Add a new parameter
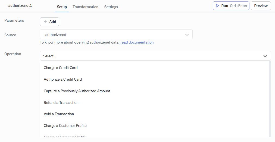 click(x=50, y=22)
